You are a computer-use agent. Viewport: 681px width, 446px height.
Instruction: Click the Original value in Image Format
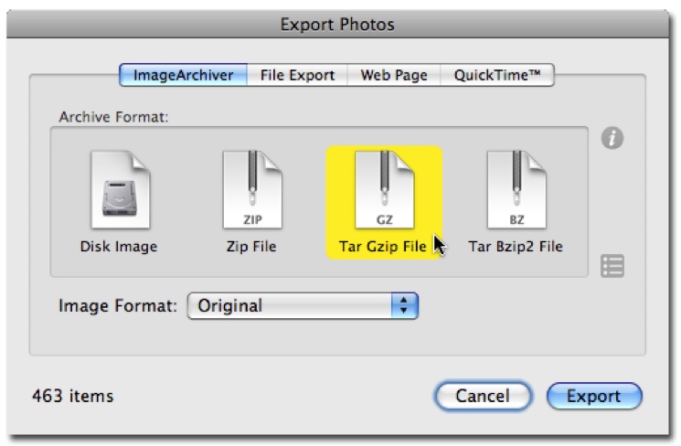click(x=230, y=306)
